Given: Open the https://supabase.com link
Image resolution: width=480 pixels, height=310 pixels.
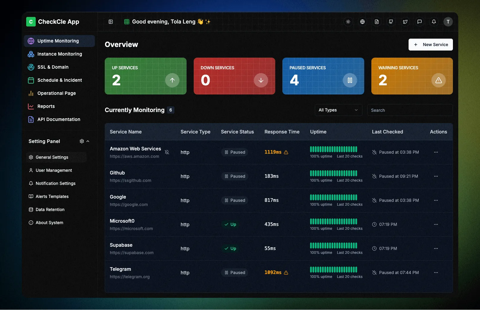Looking at the screenshot, I should 132,253.
